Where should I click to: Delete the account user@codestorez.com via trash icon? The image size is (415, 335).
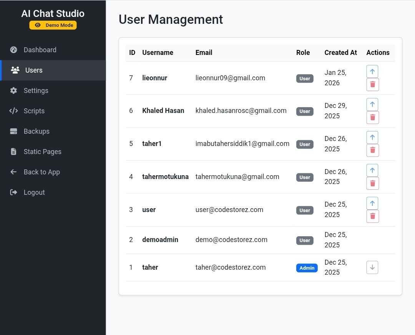(372, 216)
